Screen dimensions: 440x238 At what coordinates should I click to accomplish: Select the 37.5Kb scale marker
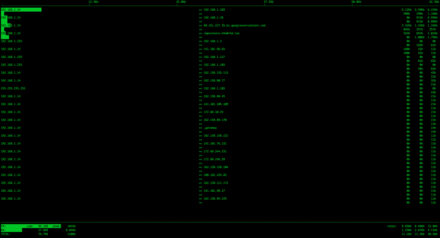coord(269,2)
